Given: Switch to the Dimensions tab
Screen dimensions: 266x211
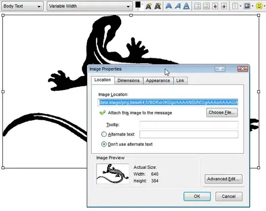Looking at the screenshot, I should [129, 80].
